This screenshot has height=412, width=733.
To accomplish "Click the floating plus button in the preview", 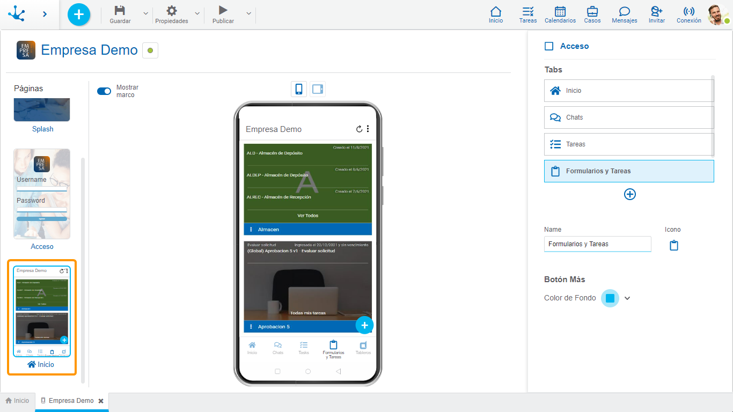I will tap(364, 325).
